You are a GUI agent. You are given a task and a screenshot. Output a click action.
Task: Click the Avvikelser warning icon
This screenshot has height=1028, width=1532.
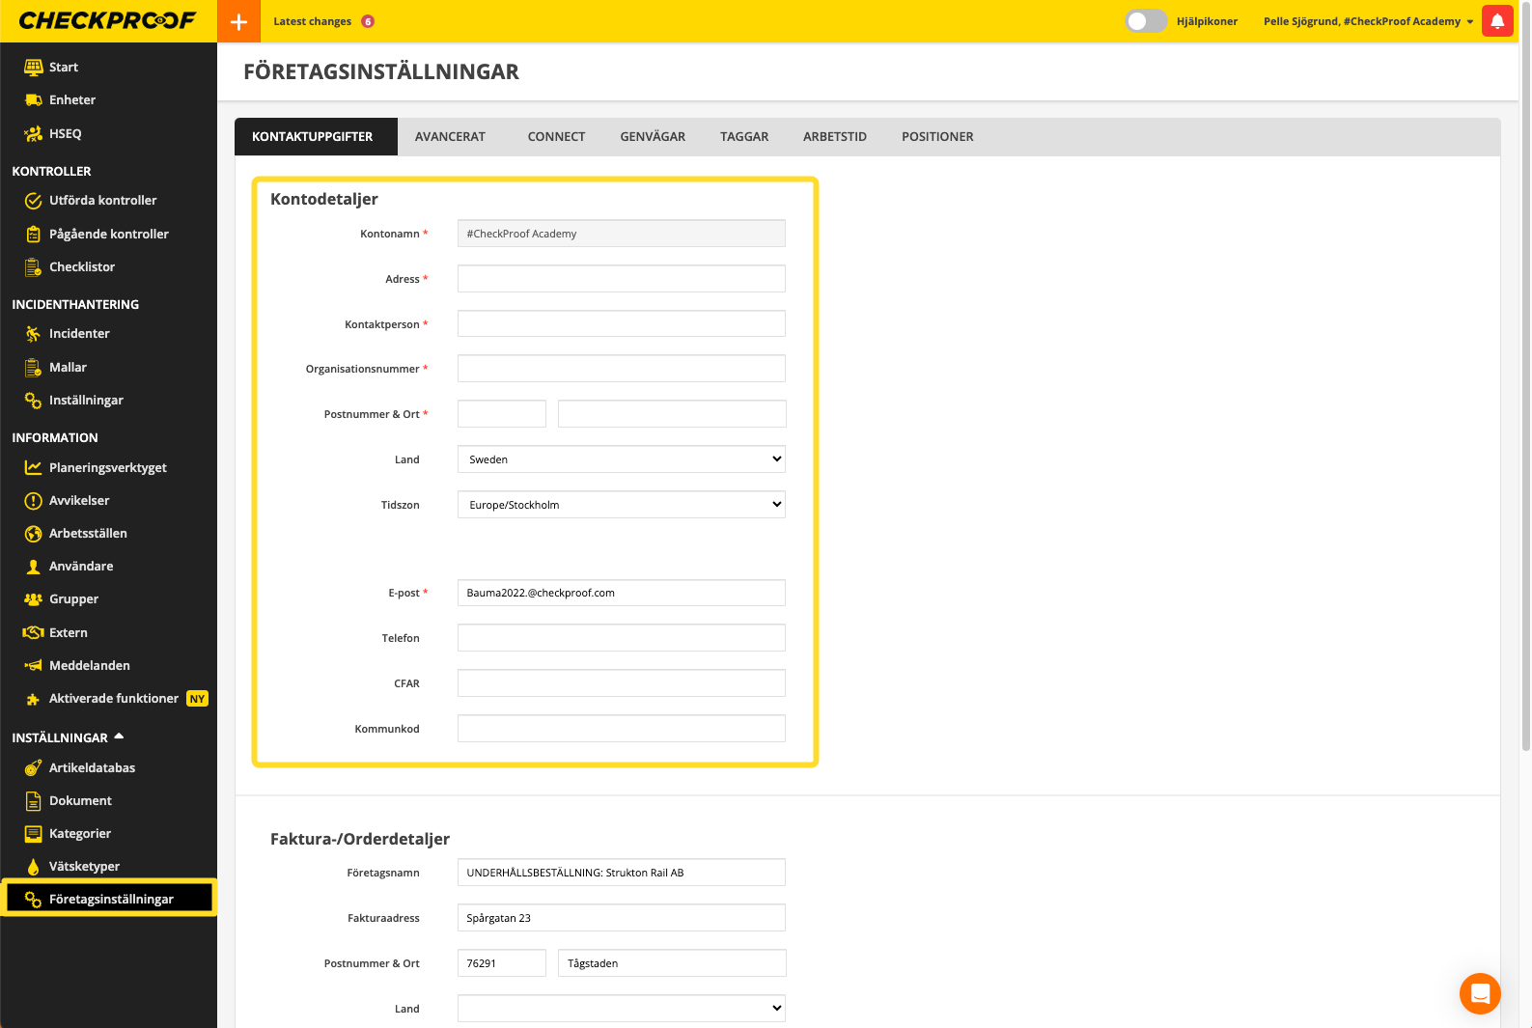point(33,501)
